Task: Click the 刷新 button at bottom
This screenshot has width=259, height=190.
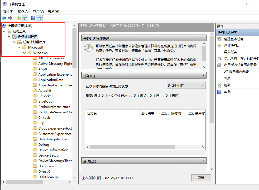Action: [x=201, y=178]
